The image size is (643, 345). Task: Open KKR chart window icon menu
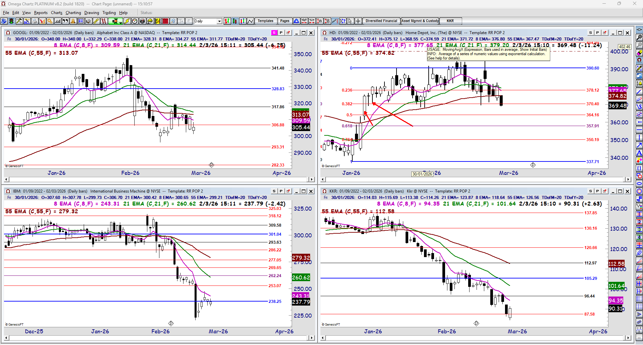point(324,191)
